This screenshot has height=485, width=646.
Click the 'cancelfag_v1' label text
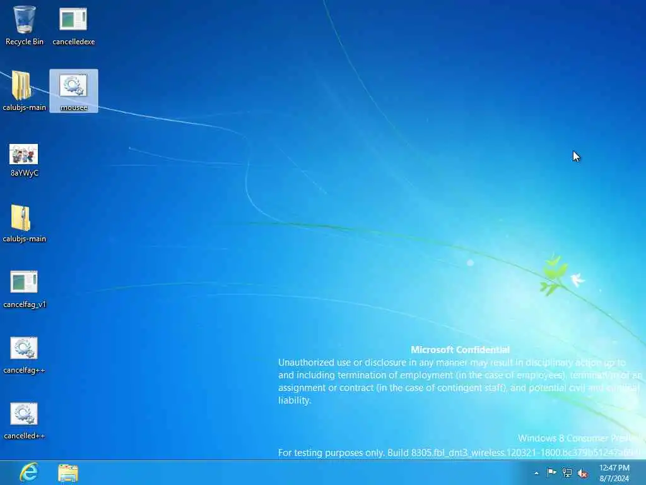[25, 304]
